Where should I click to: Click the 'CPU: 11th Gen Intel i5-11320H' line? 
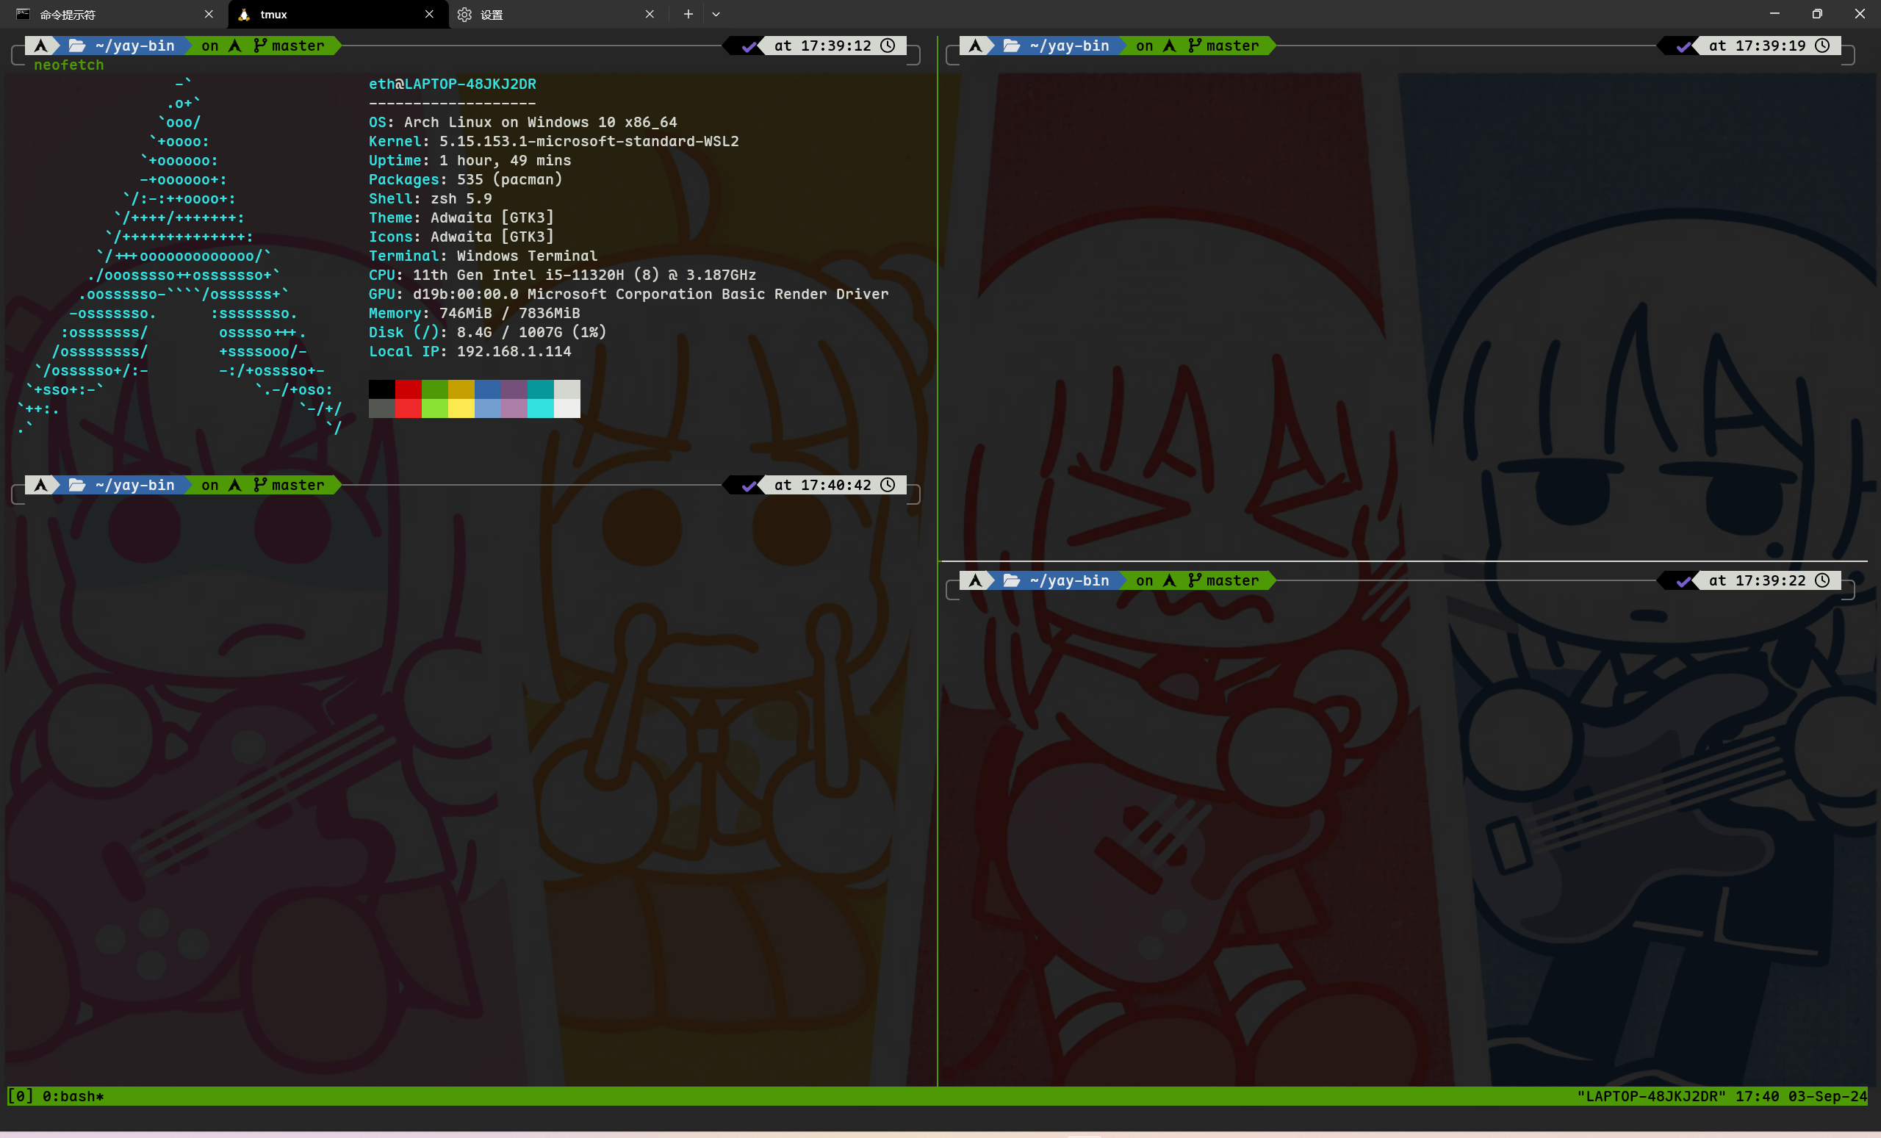pyautogui.click(x=563, y=275)
